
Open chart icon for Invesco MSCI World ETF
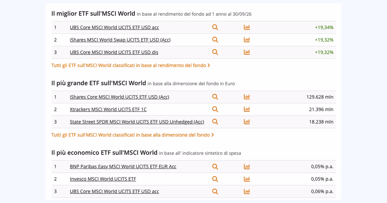[247, 179]
